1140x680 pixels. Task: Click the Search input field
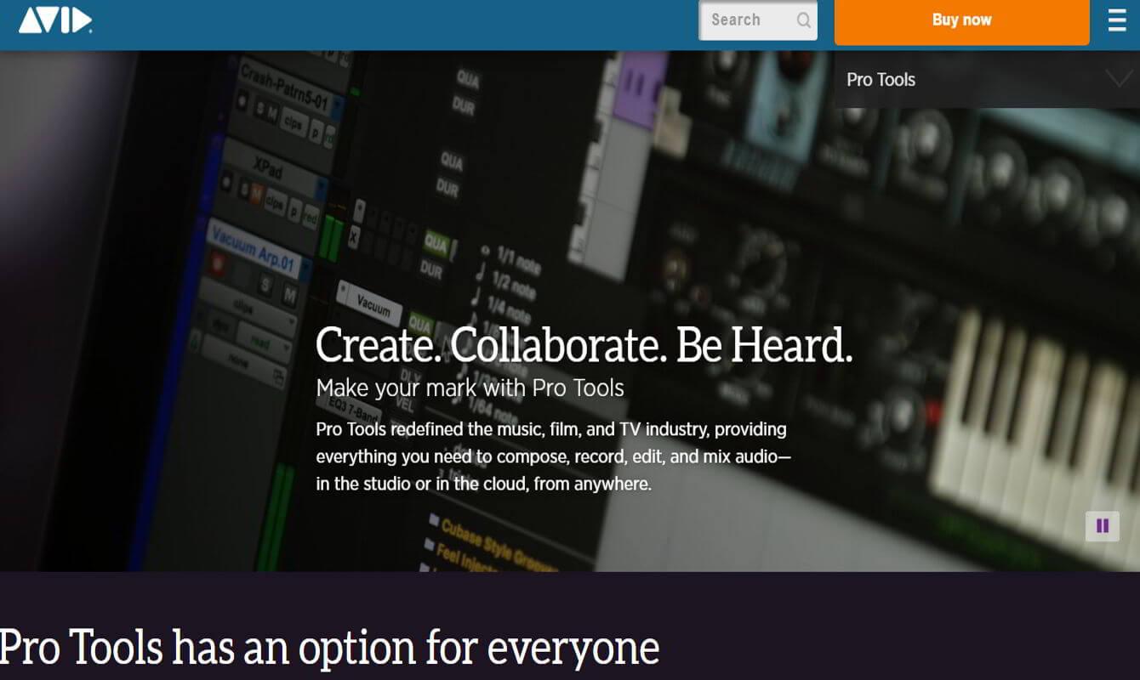click(x=758, y=20)
